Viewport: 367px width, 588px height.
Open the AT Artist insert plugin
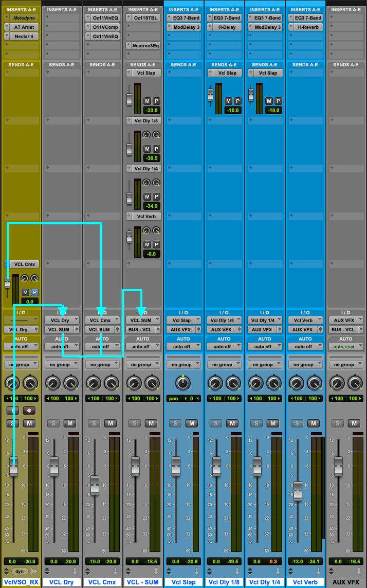click(x=24, y=27)
